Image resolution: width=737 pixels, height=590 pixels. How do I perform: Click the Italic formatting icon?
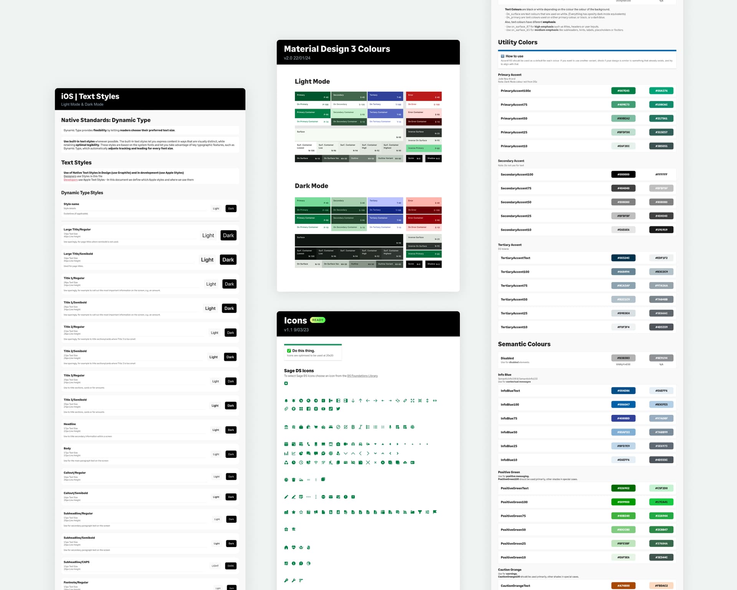(x=360, y=427)
